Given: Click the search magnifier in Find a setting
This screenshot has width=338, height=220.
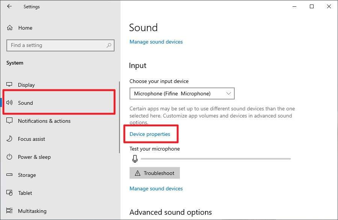Looking at the screenshot, I should coord(109,45).
